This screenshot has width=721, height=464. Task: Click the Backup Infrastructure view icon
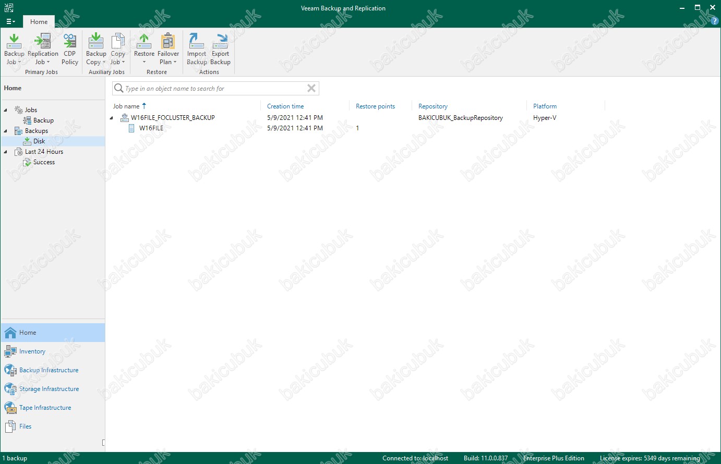[10, 370]
